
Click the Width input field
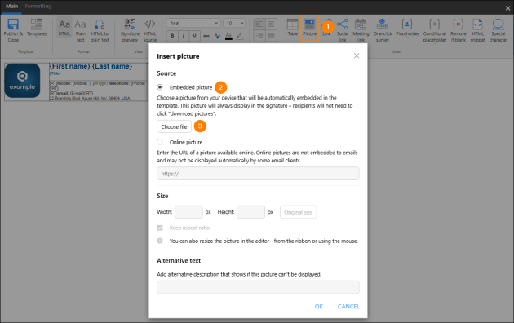tap(188, 212)
